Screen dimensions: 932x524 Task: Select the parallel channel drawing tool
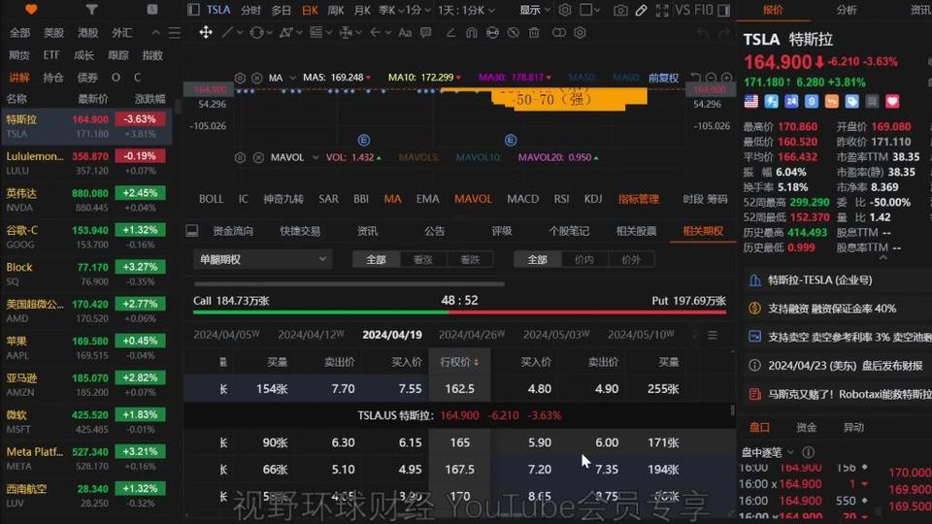pos(285,32)
